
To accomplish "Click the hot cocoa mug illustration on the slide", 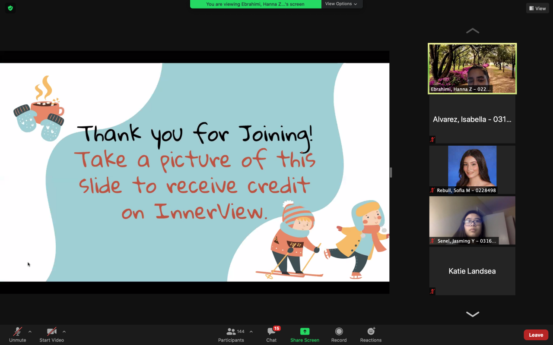I will 39,108.
